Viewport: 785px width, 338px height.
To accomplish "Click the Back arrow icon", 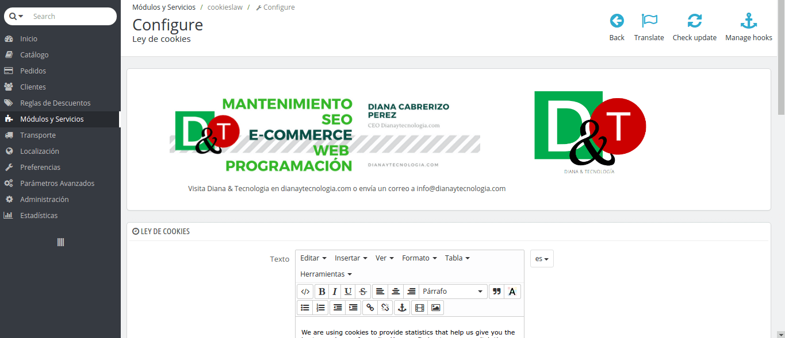I will tap(616, 21).
